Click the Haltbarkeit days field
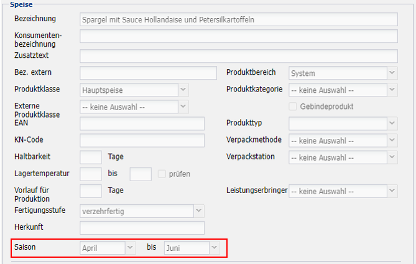Viewport: 416px width, 264px height. coord(91,157)
